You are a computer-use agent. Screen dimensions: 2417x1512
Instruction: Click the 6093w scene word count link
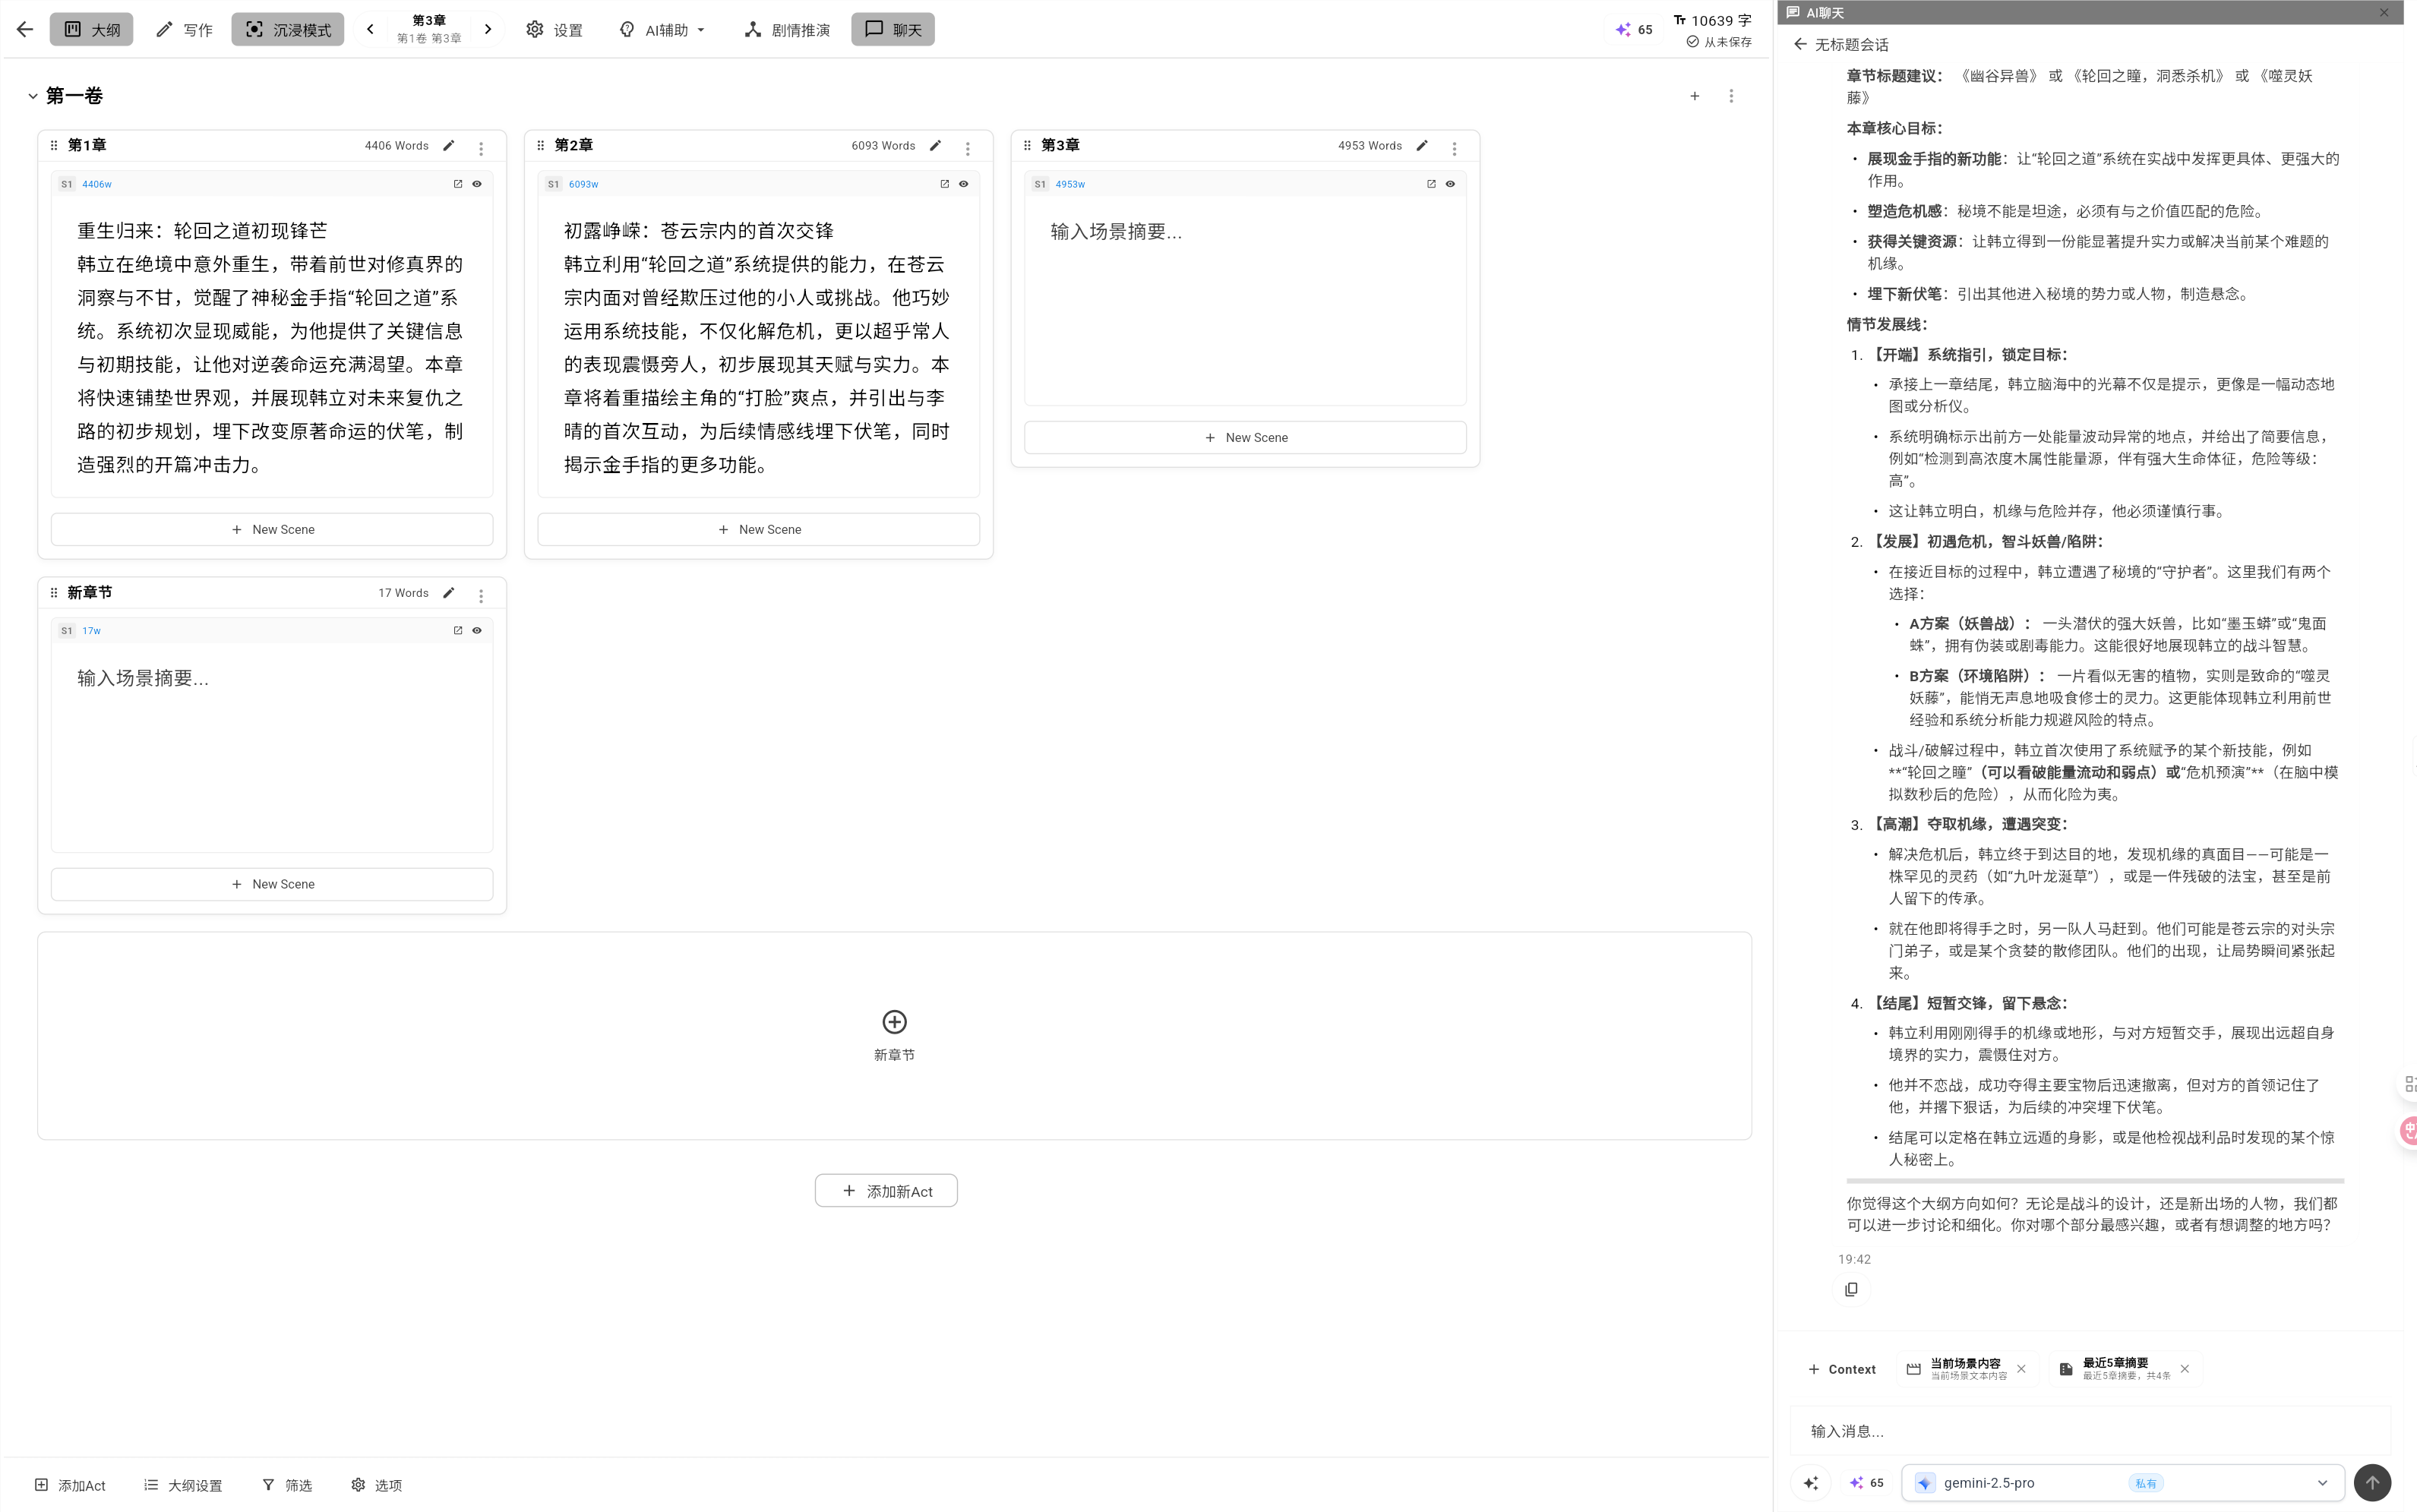(x=584, y=184)
